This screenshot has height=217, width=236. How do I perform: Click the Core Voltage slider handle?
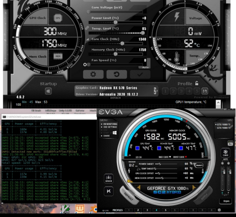(x=88, y=12)
